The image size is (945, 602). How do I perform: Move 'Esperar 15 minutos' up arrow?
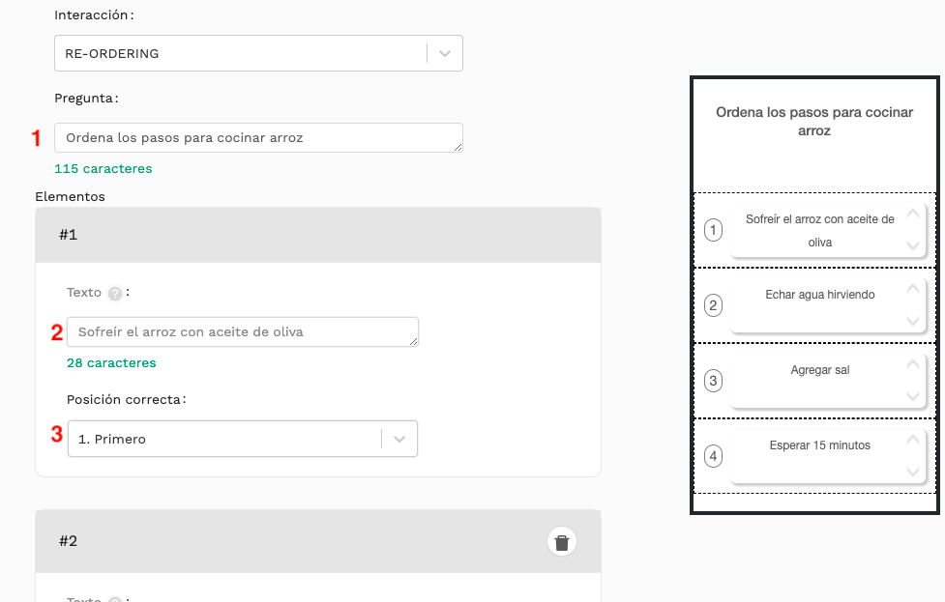pyautogui.click(x=913, y=440)
